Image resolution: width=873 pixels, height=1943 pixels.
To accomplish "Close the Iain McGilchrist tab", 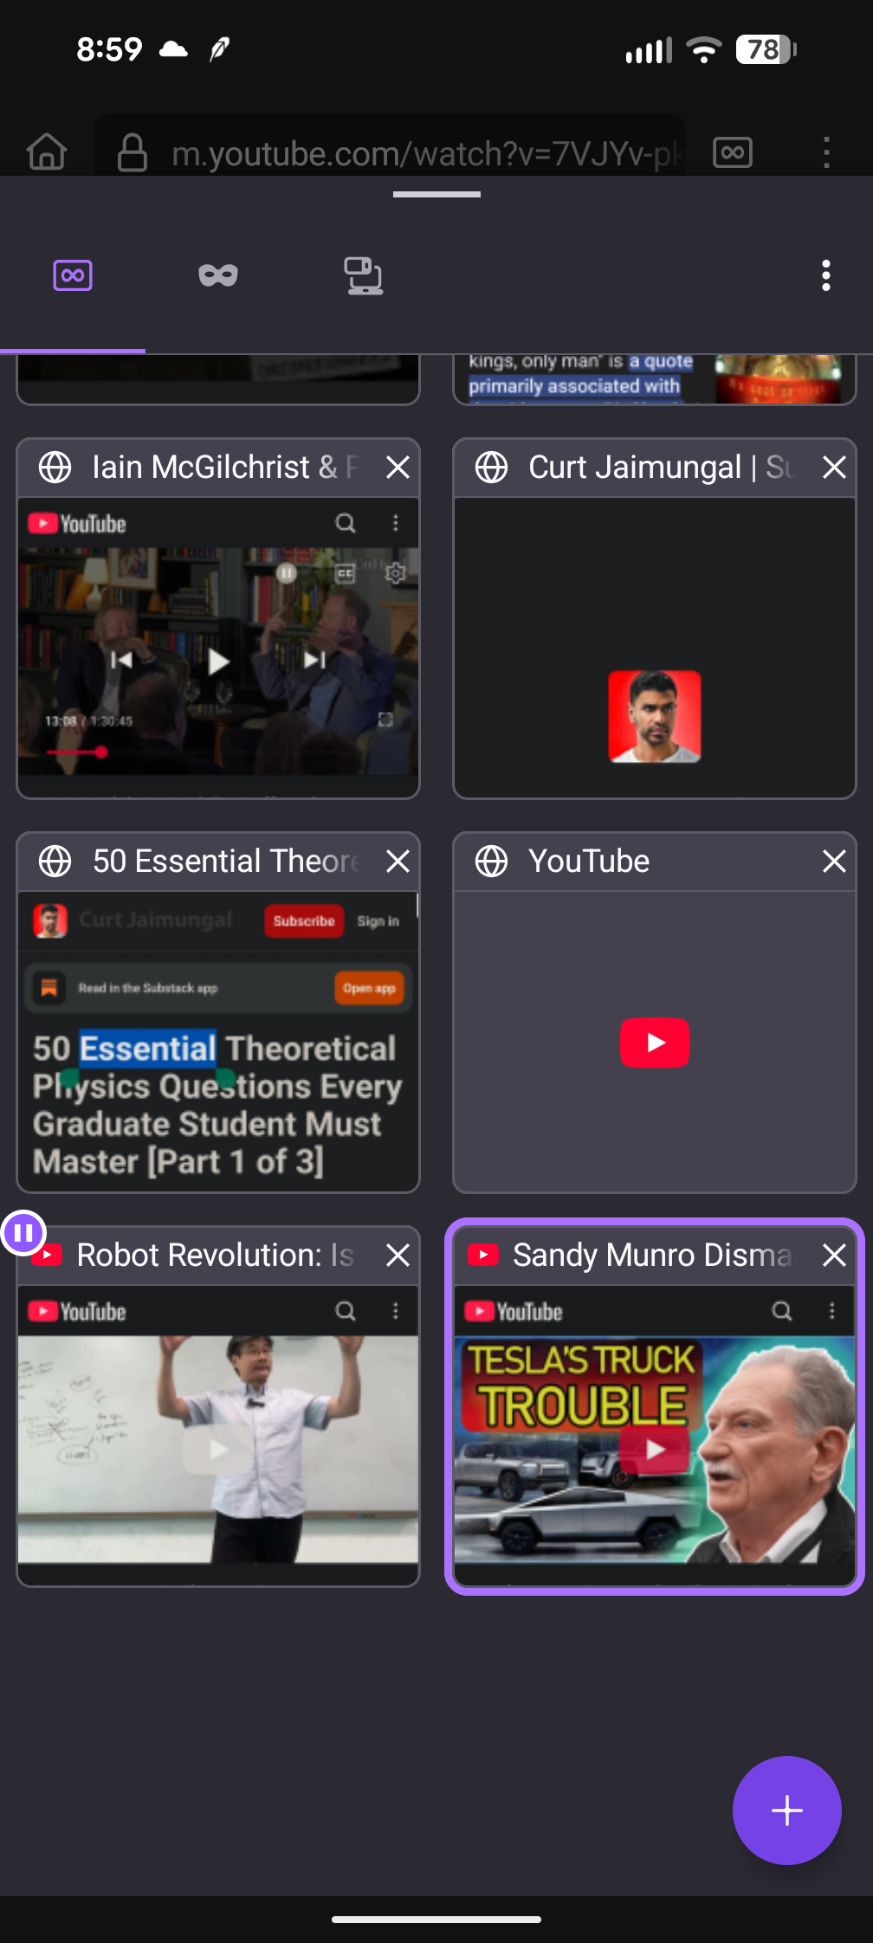I will (x=398, y=468).
